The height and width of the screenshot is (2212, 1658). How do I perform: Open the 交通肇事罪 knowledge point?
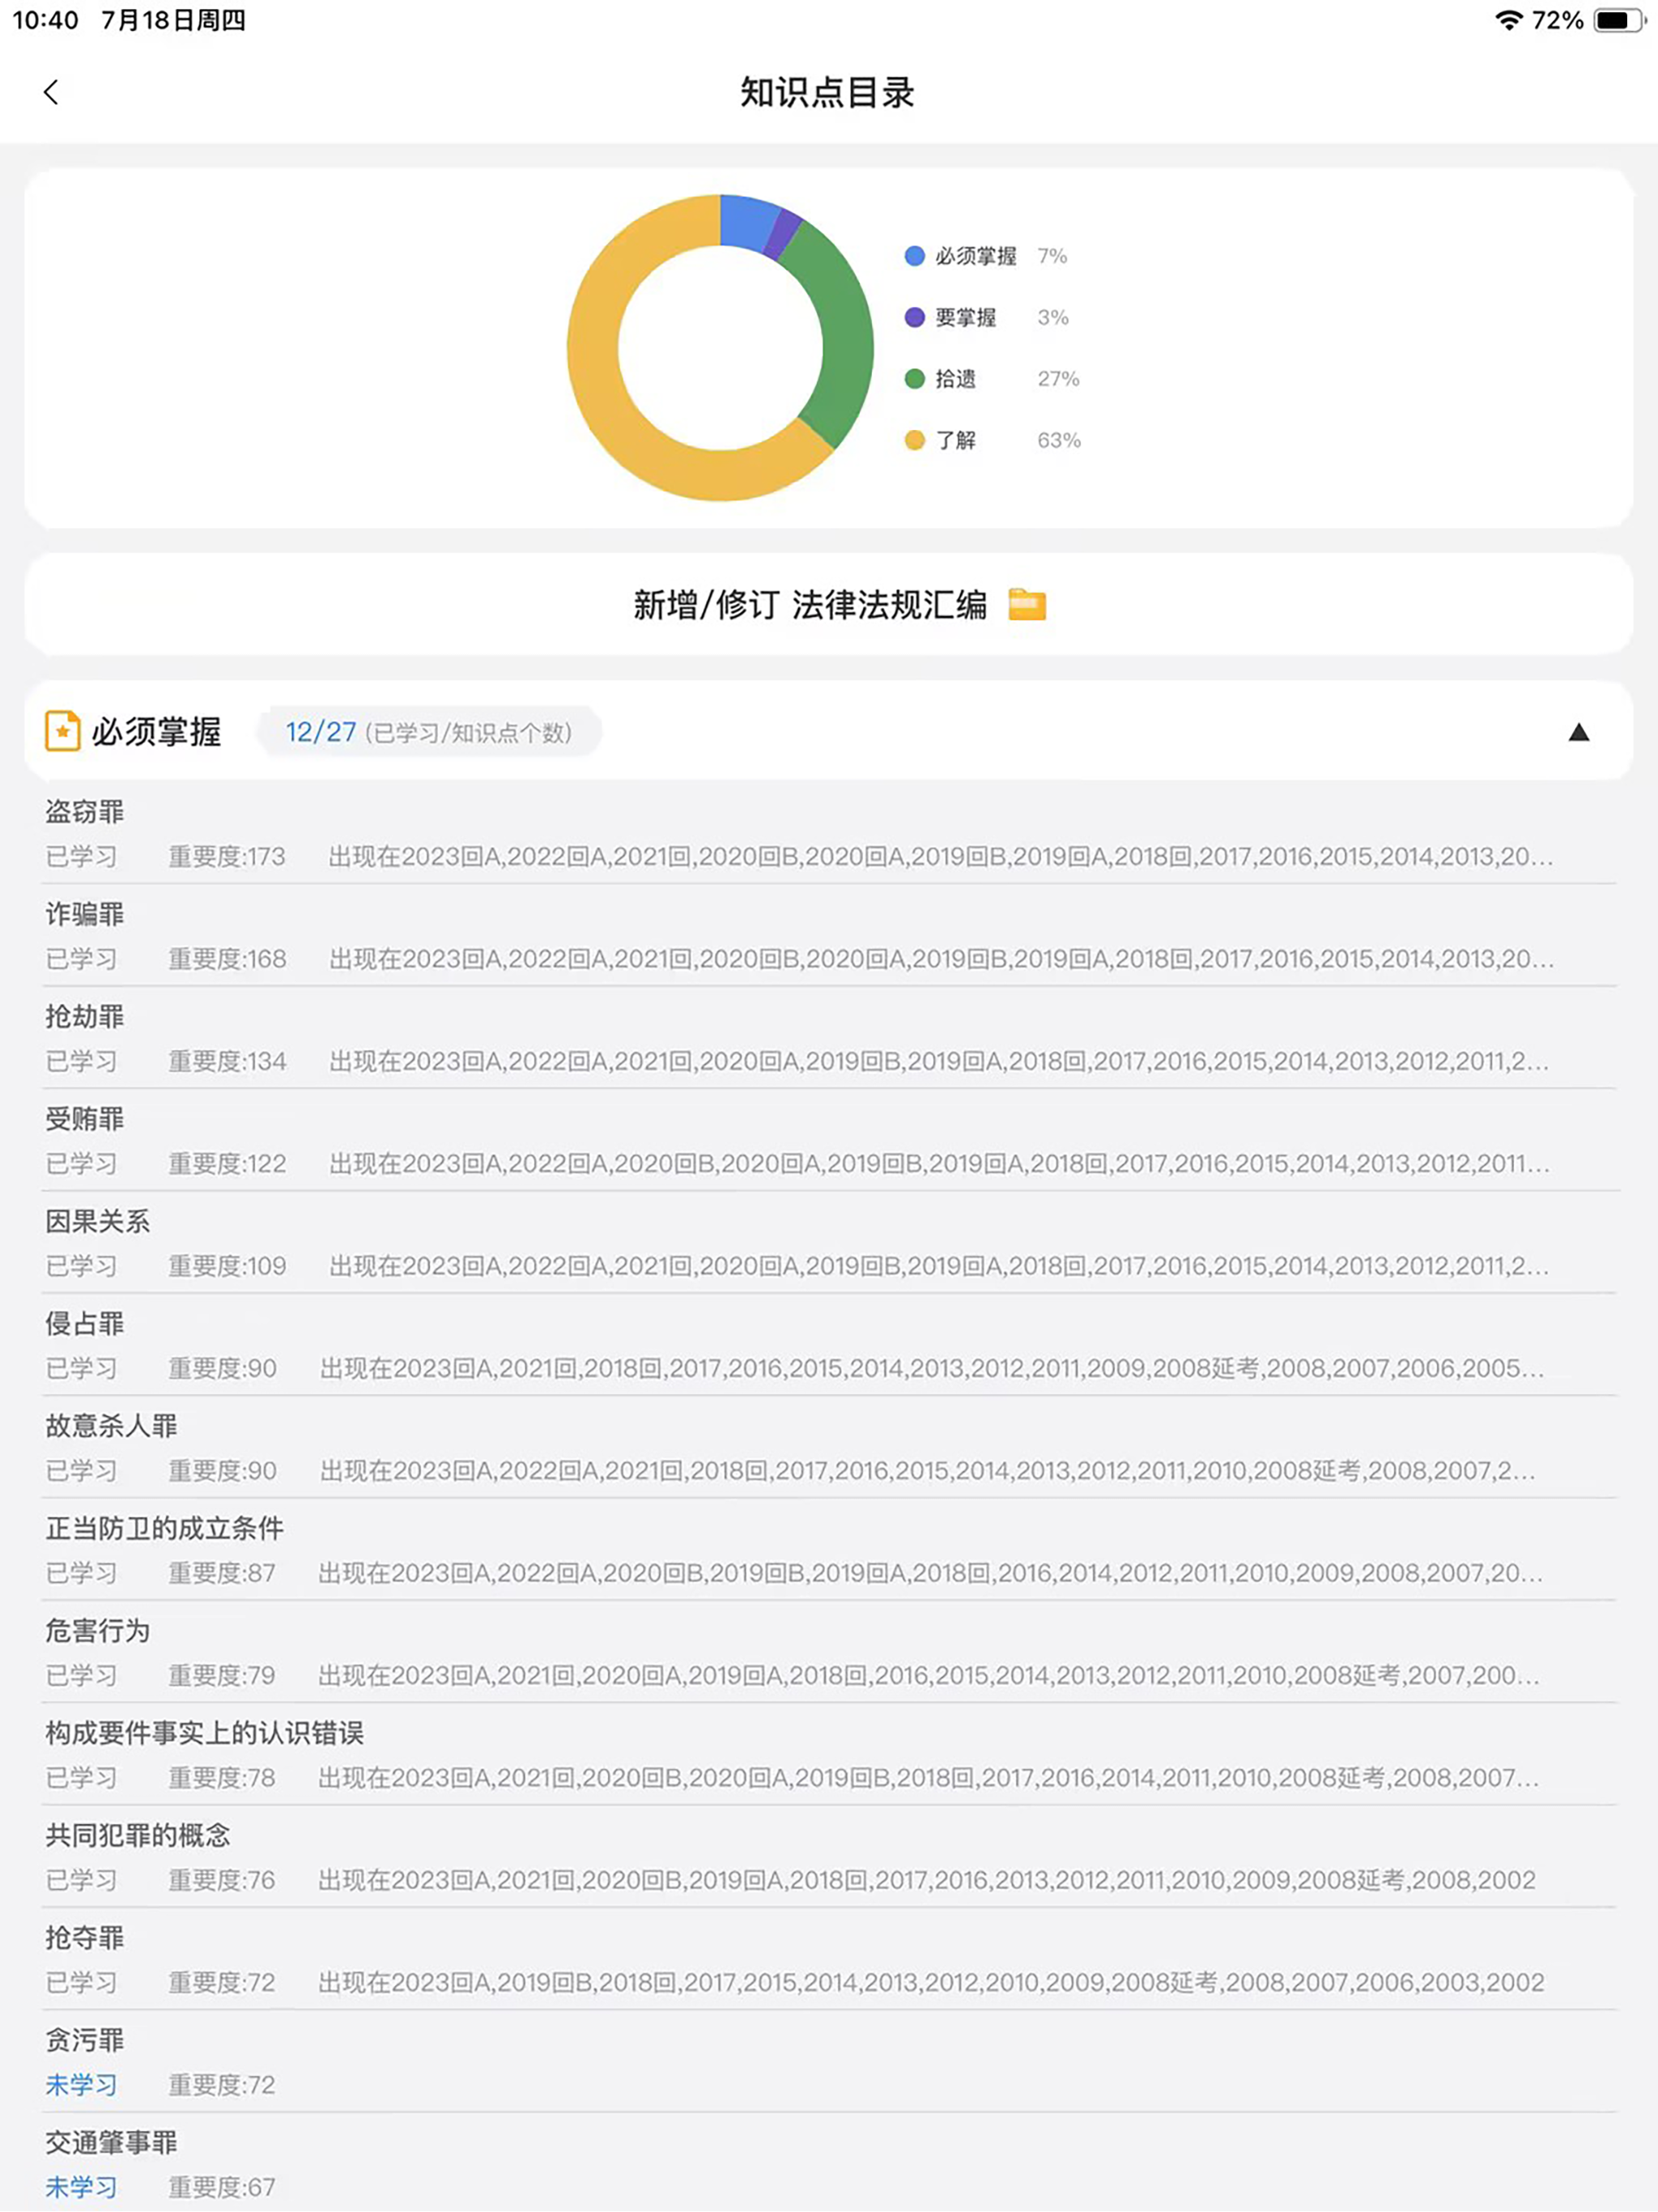tap(829, 2164)
